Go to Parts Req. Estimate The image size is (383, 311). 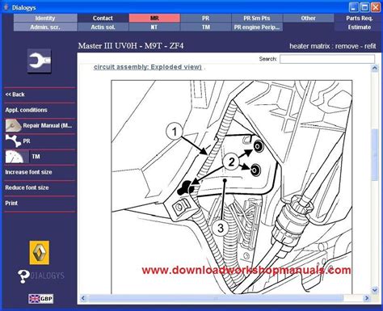pyautogui.click(x=359, y=23)
